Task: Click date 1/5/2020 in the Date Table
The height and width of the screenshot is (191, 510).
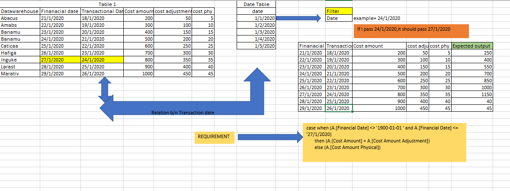Action: click(257, 46)
